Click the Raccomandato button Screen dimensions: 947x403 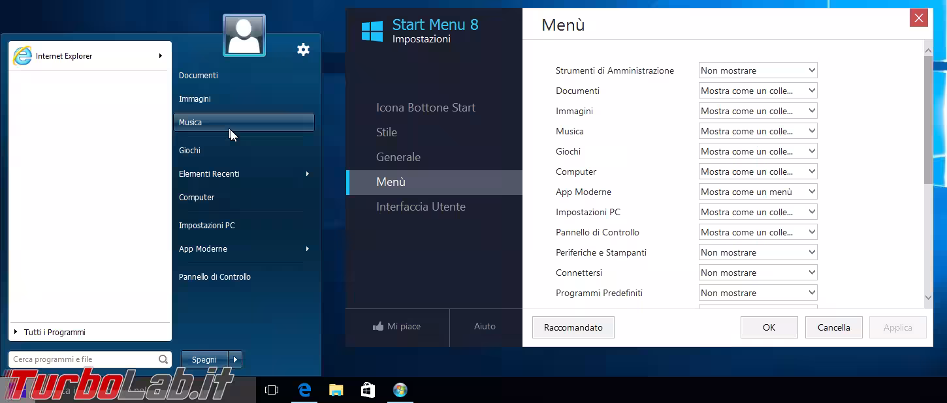click(573, 327)
